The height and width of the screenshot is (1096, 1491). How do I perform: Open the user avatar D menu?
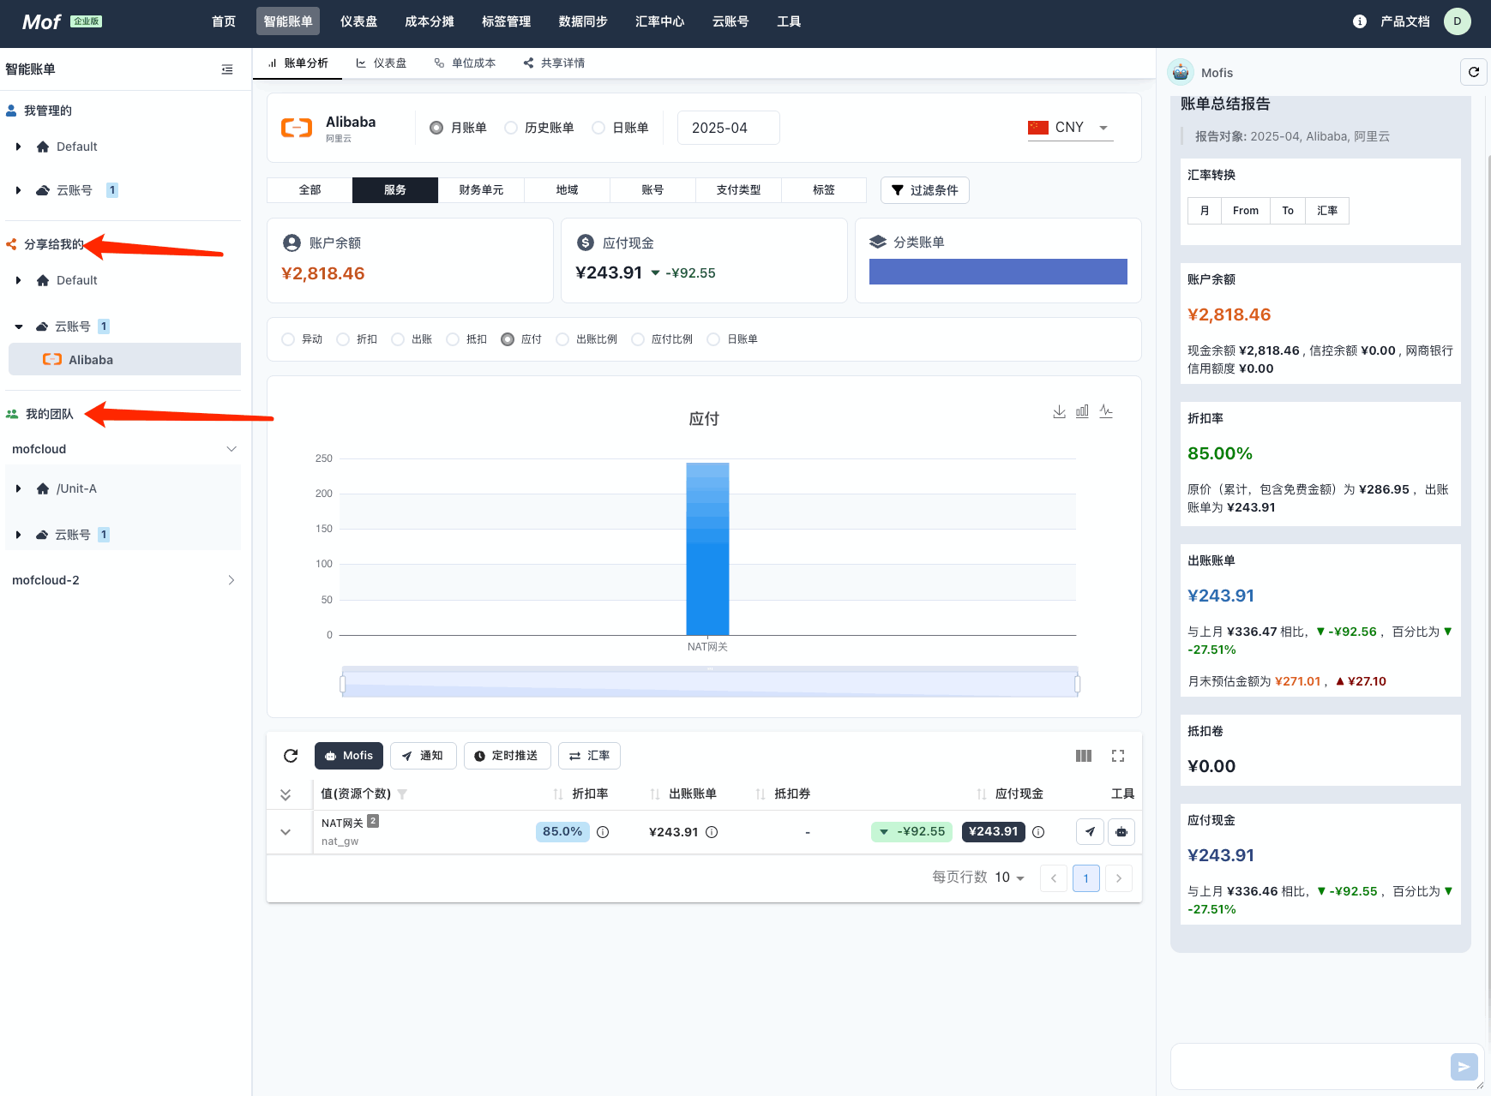coord(1458,21)
